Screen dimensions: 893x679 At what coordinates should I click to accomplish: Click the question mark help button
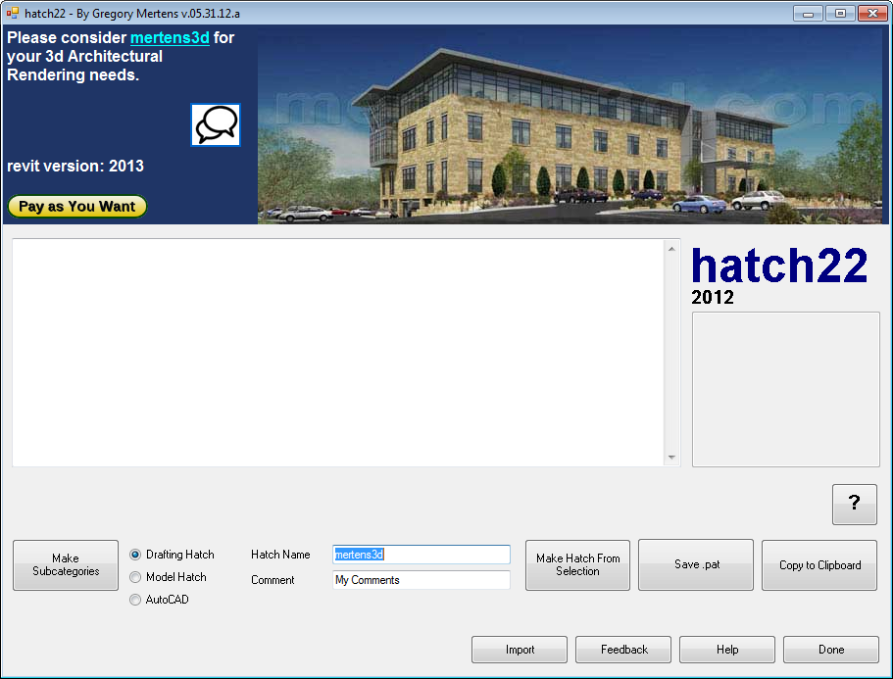click(x=854, y=505)
